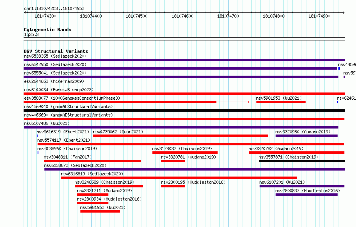Open nsv6555041 (Sedlazeck2020) variant label

click(55, 73)
